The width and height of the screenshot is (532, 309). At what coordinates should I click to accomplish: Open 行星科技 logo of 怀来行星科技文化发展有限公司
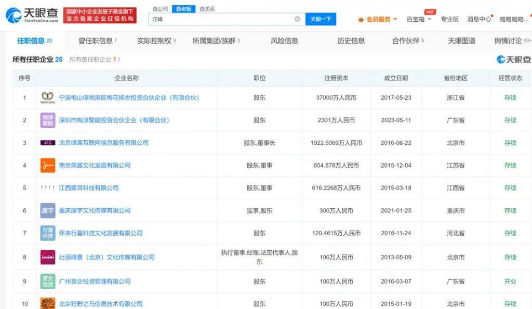tap(48, 233)
